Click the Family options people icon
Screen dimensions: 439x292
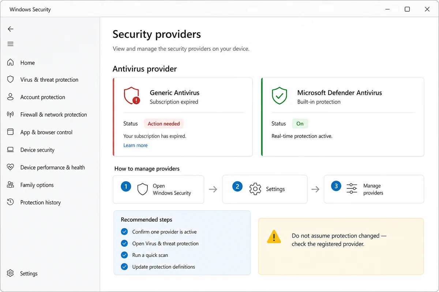(11, 185)
